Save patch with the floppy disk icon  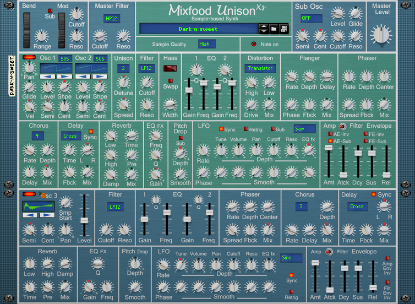[283, 29]
